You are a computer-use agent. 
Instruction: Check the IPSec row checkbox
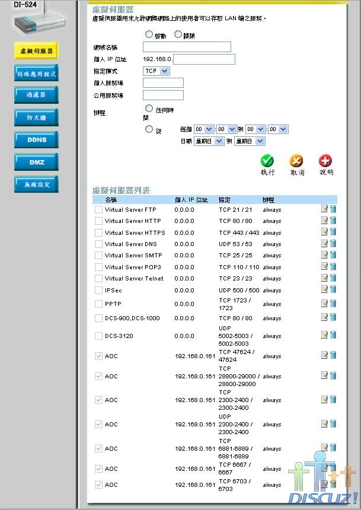coord(98,290)
